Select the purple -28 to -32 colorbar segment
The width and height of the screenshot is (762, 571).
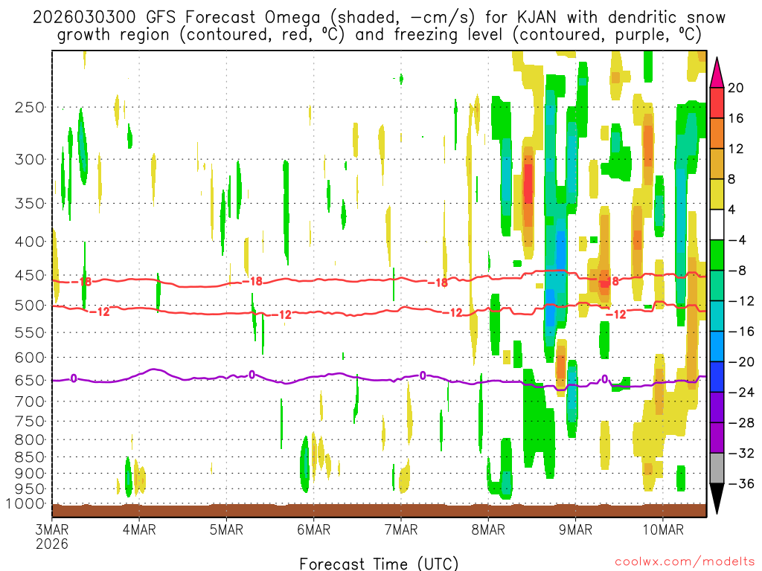[717, 437]
